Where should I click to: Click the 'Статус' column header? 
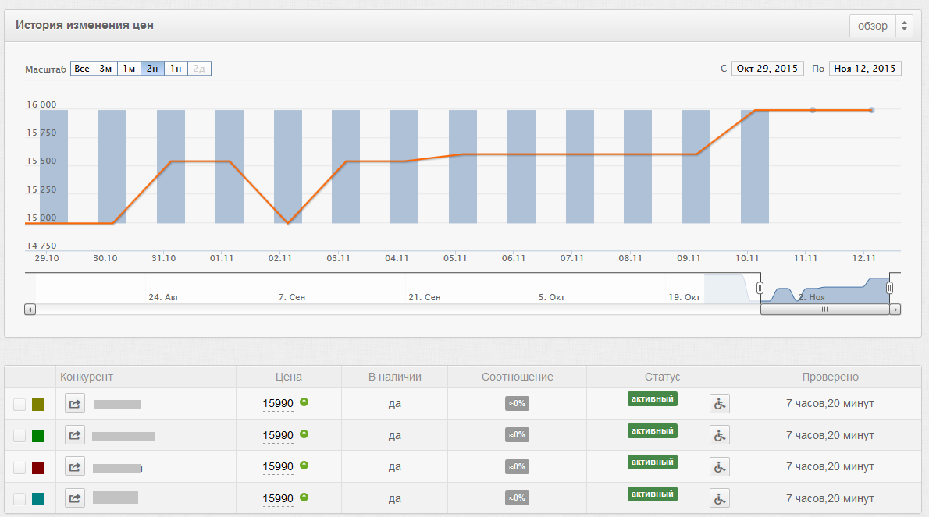click(662, 377)
